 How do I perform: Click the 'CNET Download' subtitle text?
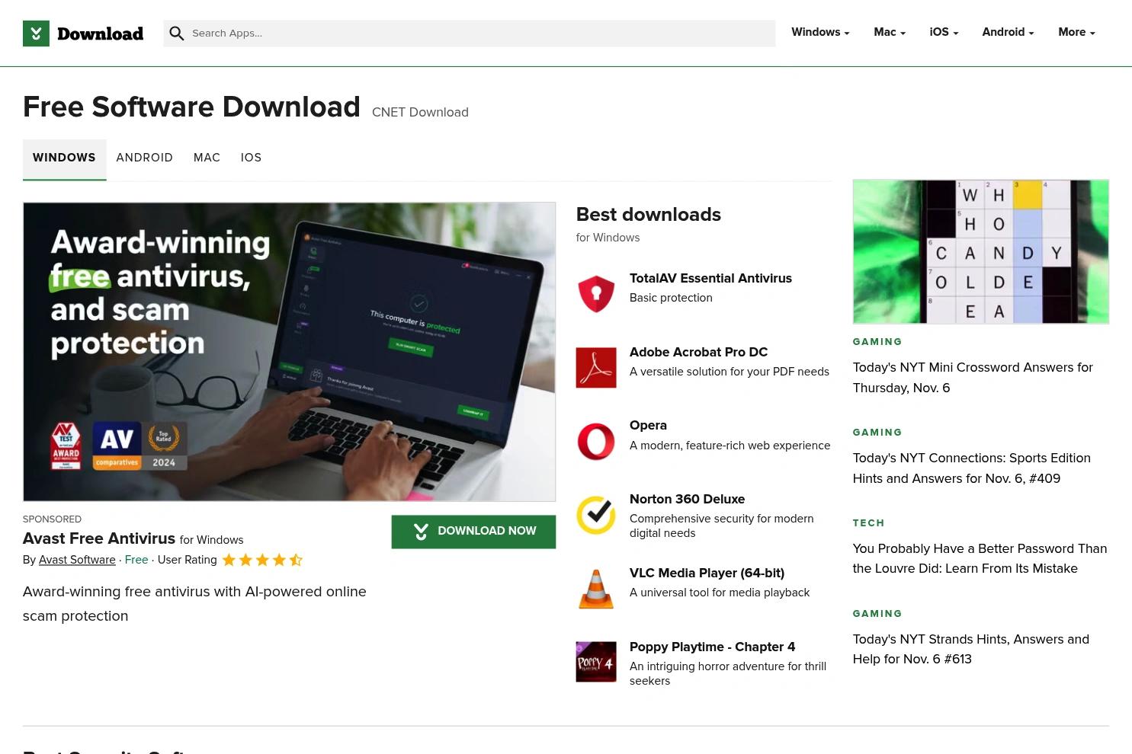pos(420,113)
